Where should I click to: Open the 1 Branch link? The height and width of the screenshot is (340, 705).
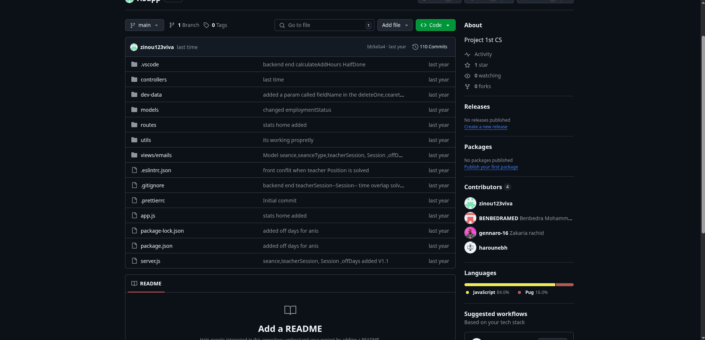pos(184,25)
